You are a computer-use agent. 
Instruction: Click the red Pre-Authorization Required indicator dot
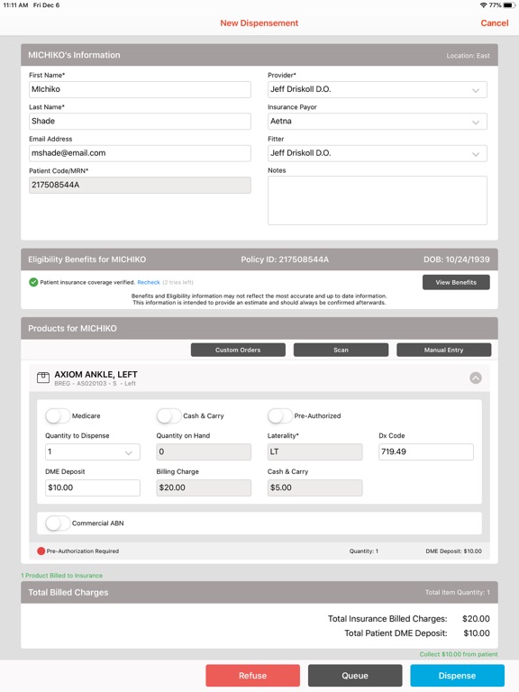[x=41, y=551]
